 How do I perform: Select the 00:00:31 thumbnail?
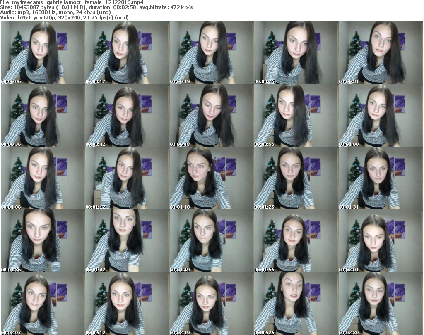pyautogui.click(x=381, y=52)
